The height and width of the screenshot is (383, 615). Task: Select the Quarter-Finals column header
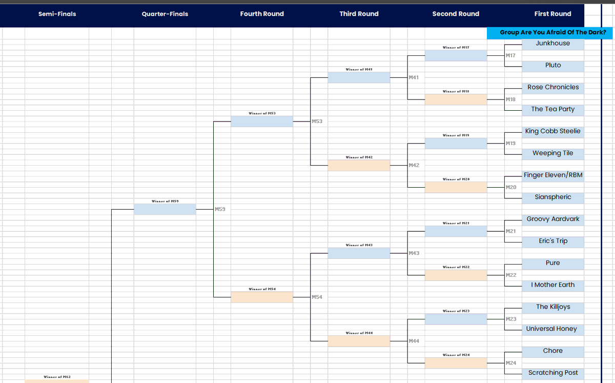tap(165, 14)
